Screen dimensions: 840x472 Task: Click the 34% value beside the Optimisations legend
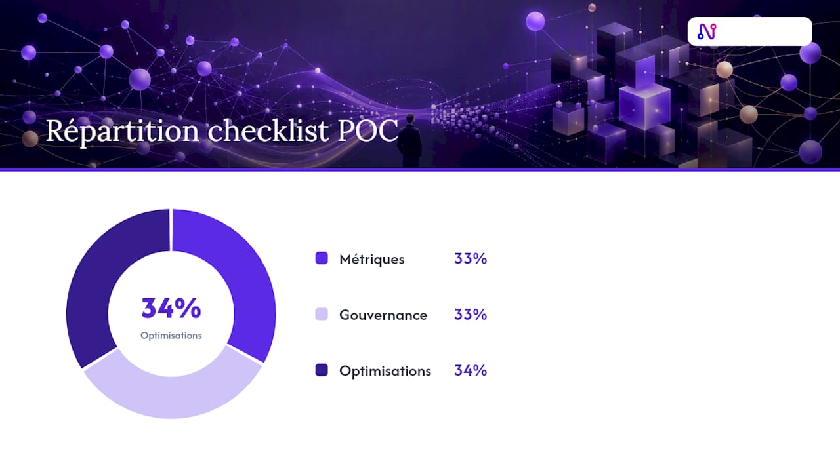(x=471, y=370)
